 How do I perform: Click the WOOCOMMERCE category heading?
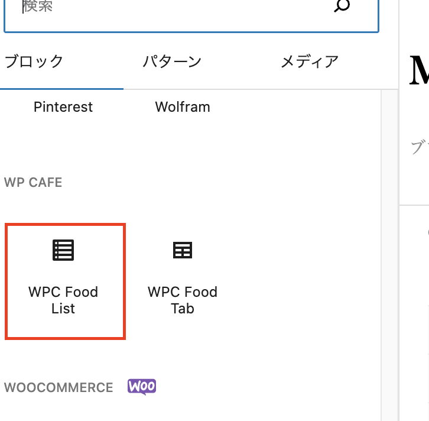tap(58, 388)
